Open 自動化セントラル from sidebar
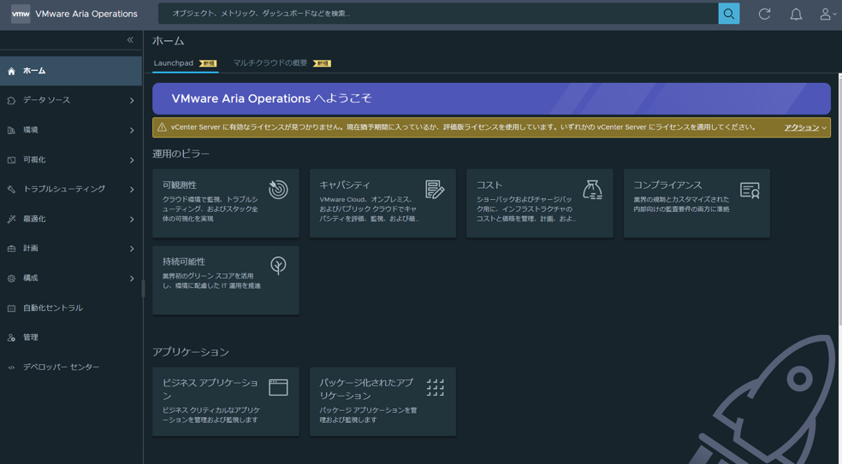 tap(53, 308)
